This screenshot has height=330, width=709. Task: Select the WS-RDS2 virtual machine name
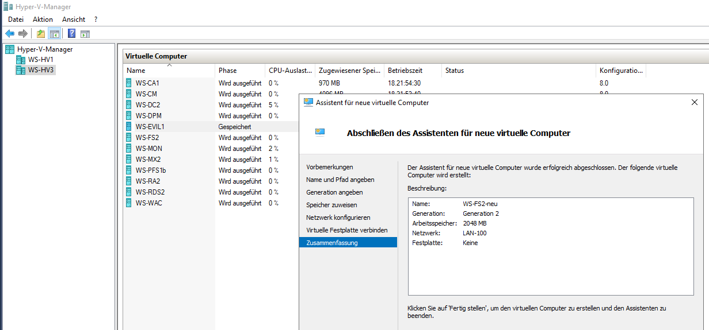click(x=150, y=192)
